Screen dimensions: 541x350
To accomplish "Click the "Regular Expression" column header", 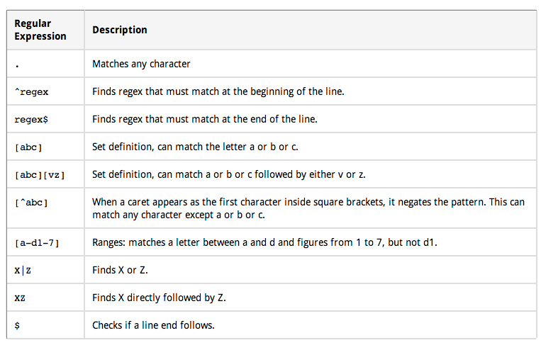I will tap(40, 30).
